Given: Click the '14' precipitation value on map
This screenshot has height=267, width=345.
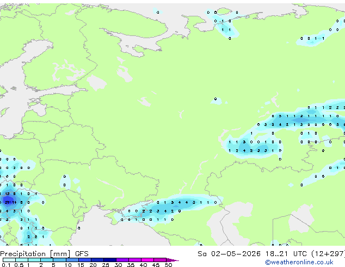Looking at the screenshot, I should tap(14, 202).
